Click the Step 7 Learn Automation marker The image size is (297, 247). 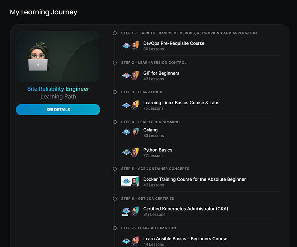(x=115, y=228)
